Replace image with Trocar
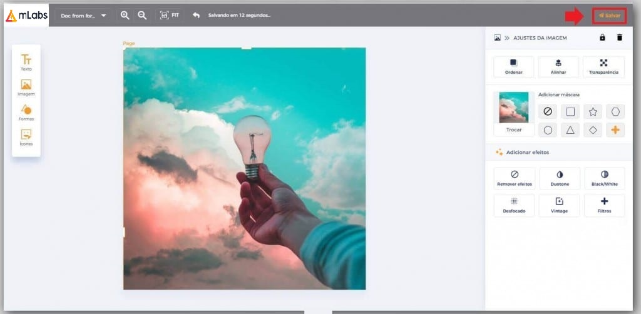This screenshot has height=314, width=641. point(514,130)
